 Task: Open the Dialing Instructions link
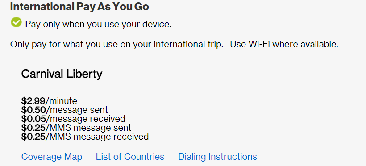[x=217, y=157]
